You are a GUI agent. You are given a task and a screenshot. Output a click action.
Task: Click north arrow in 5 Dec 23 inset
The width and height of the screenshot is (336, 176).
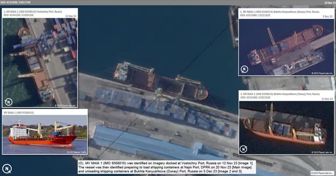coord(244,69)
